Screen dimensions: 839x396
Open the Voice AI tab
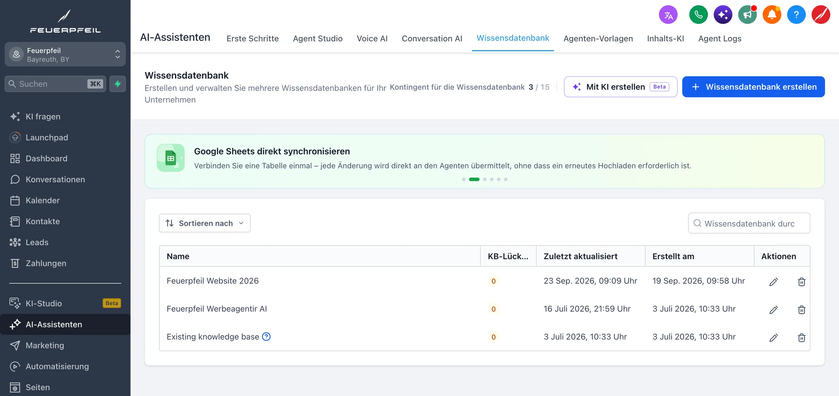[x=372, y=38]
